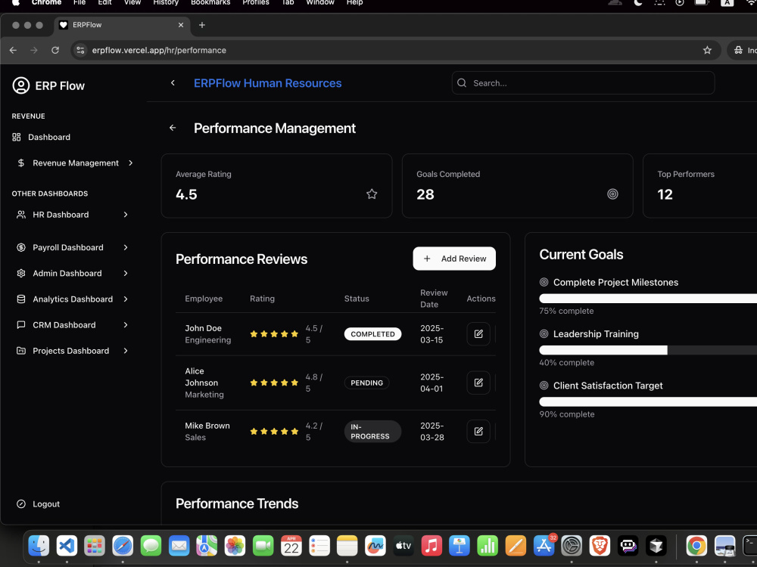The height and width of the screenshot is (567, 757).
Task: Bookmark this page with the star icon
Action: click(707, 50)
